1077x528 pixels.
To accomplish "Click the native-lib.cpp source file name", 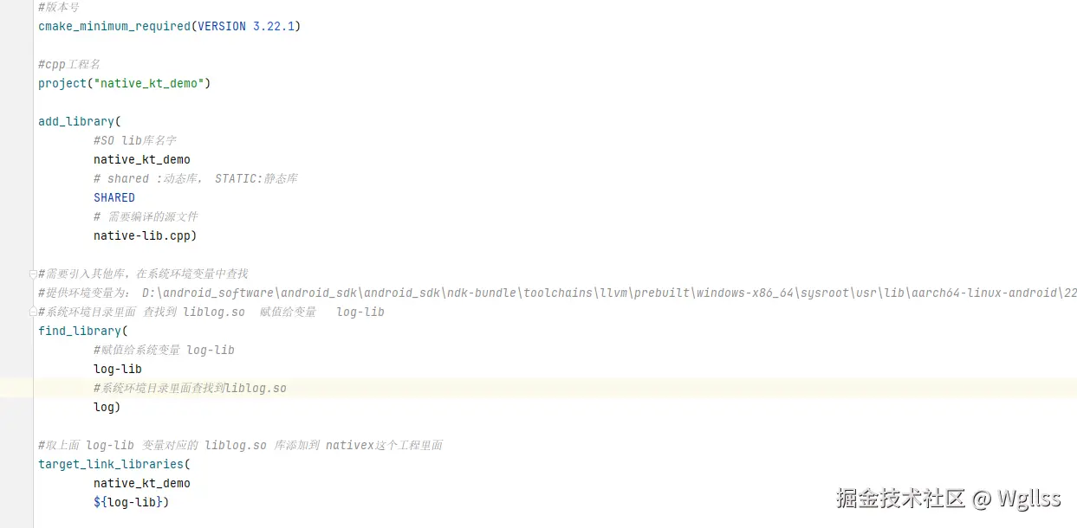I will point(144,235).
